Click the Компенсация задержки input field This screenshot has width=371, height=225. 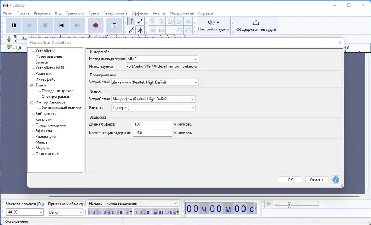click(x=152, y=133)
